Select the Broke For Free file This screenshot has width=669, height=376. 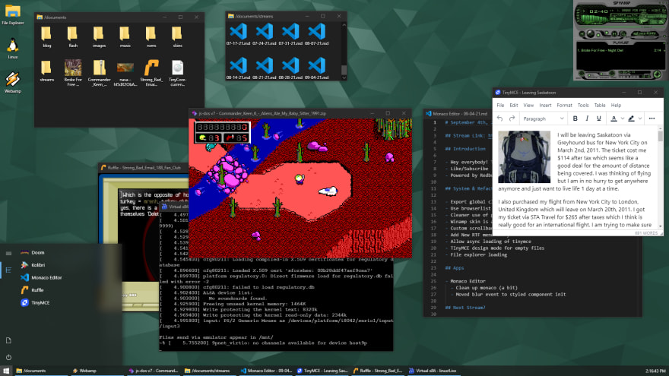[x=73, y=73]
